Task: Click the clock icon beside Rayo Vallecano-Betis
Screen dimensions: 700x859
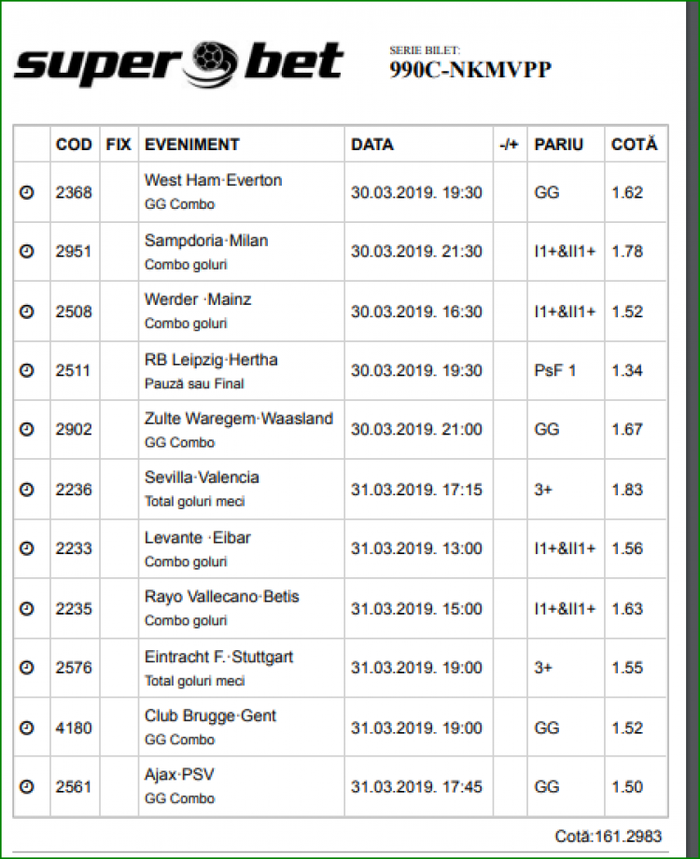Action: tap(27, 608)
